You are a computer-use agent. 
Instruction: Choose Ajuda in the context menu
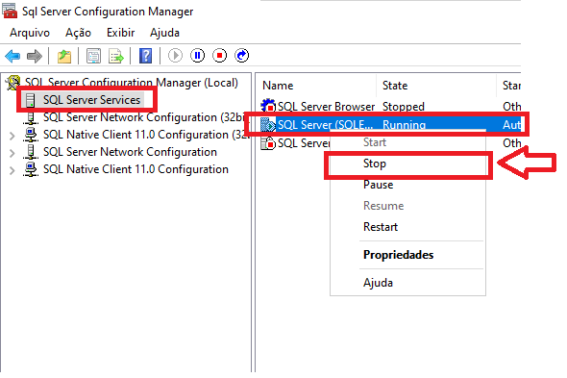pyautogui.click(x=407, y=283)
